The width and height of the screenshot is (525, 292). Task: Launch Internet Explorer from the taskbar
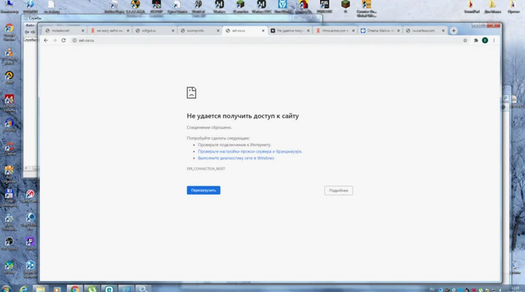click(x=23, y=289)
